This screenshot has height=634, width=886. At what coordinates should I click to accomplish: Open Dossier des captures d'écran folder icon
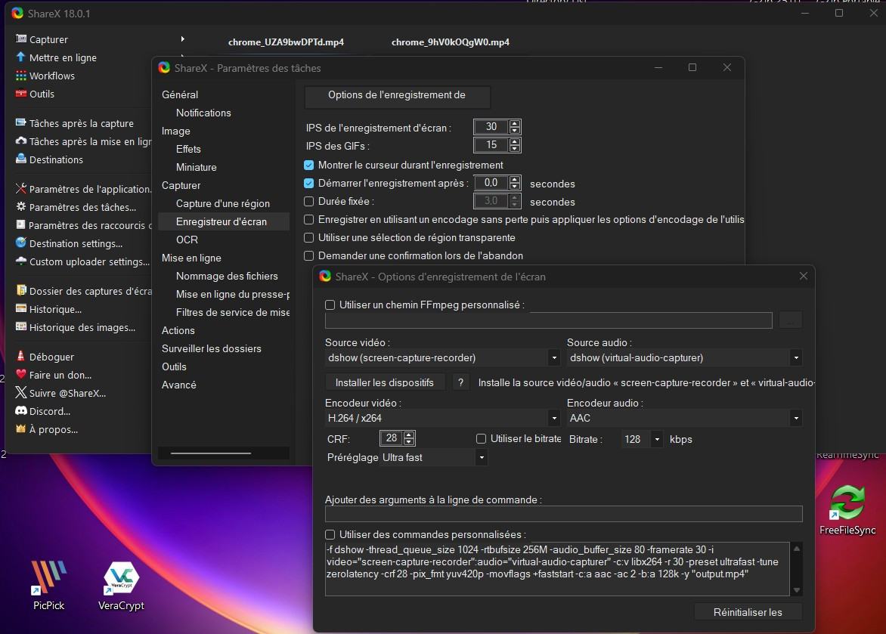(21, 290)
